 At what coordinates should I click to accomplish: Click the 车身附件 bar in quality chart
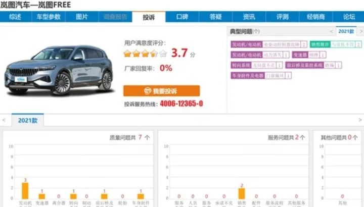[x=141, y=196]
